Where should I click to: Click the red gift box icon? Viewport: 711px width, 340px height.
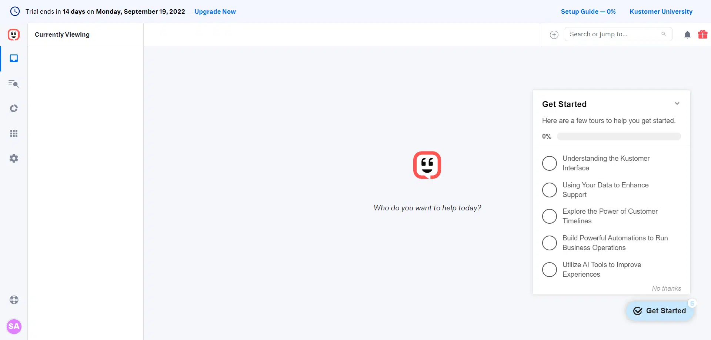pos(703,34)
